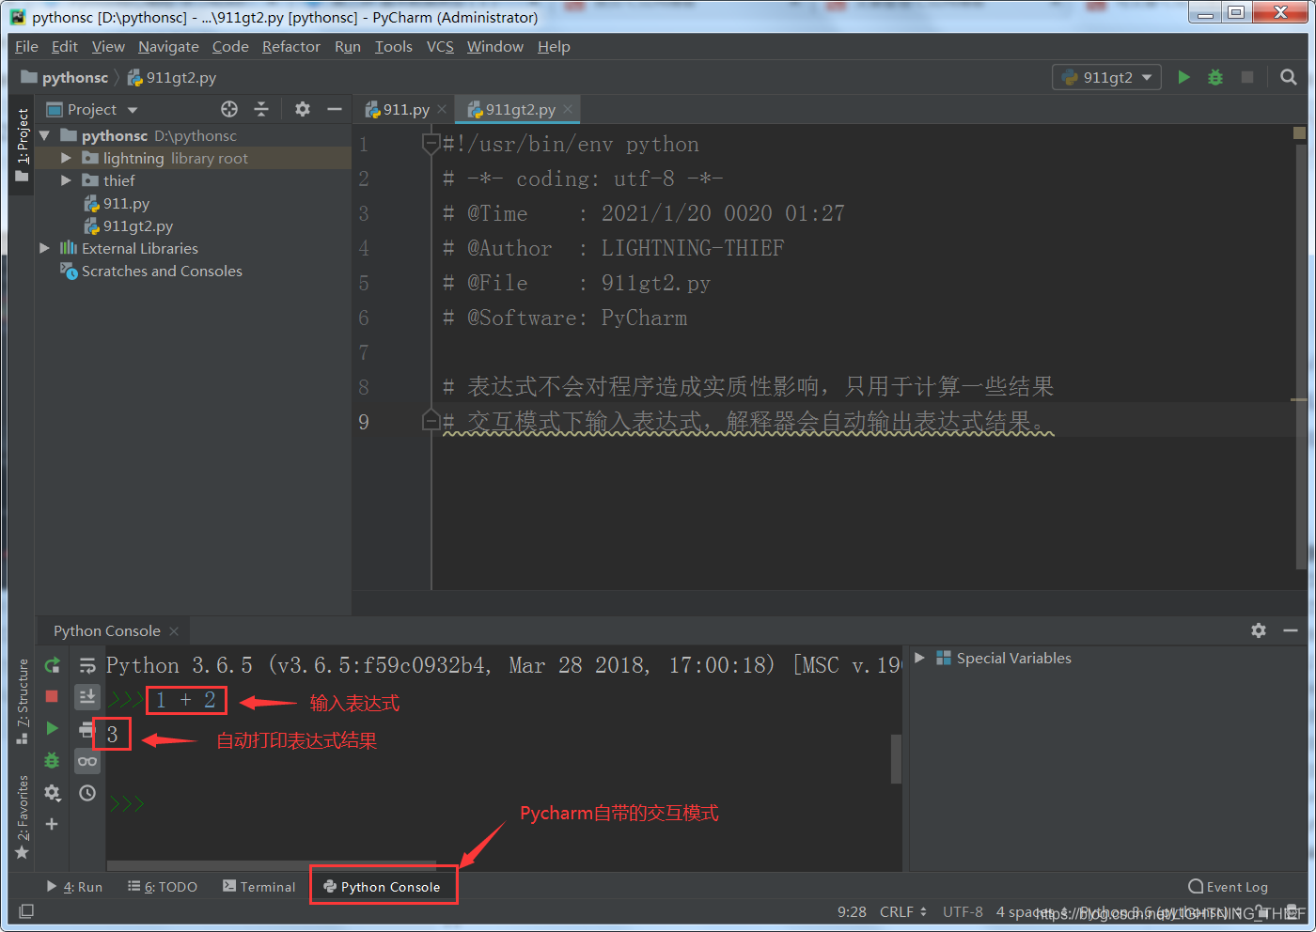Select 911gt2.py in the project tree
The height and width of the screenshot is (932, 1316).
[x=129, y=225]
